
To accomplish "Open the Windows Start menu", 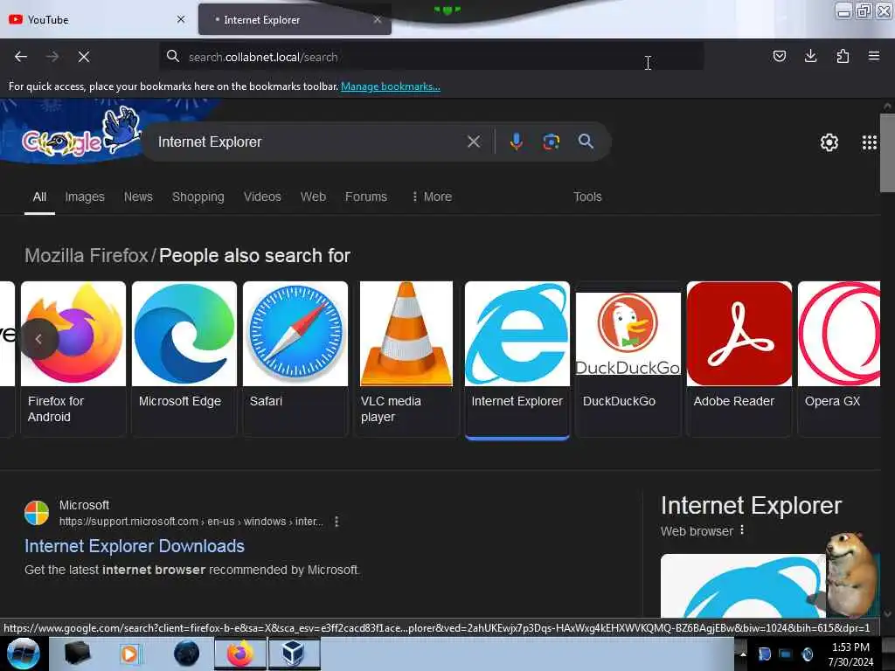I will (x=23, y=654).
